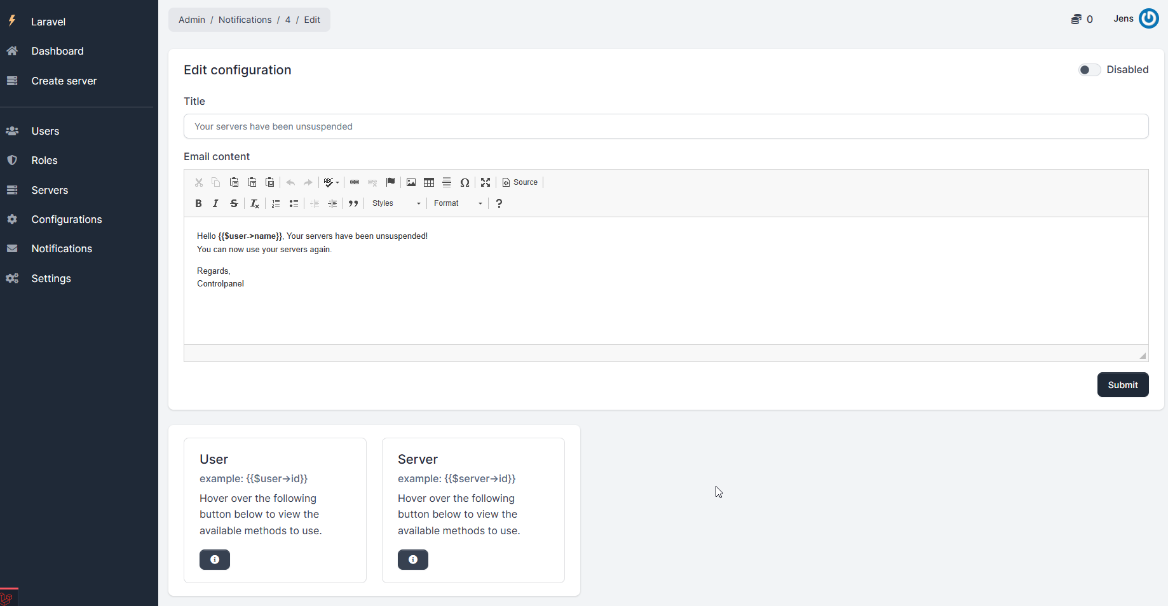This screenshot has height=606, width=1168.
Task: Click the Paste icon in editor toolbar
Action: point(234,182)
